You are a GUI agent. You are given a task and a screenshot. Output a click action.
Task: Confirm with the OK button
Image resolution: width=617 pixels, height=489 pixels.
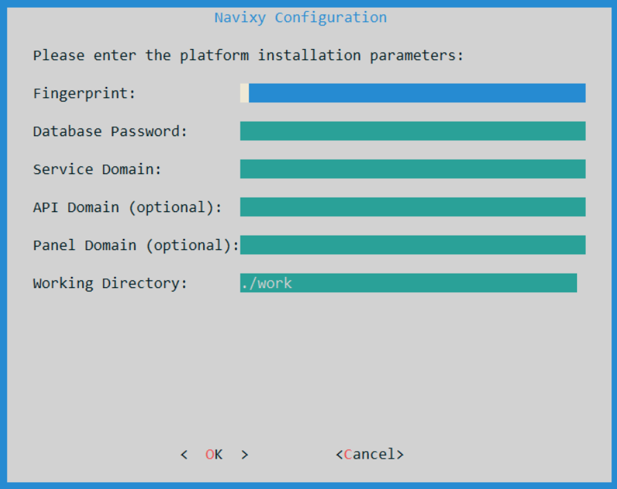(214, 454)
